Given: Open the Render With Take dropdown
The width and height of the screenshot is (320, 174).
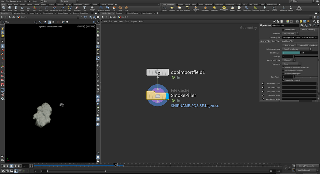Looking at the screenshot, I should coord(289,60).
